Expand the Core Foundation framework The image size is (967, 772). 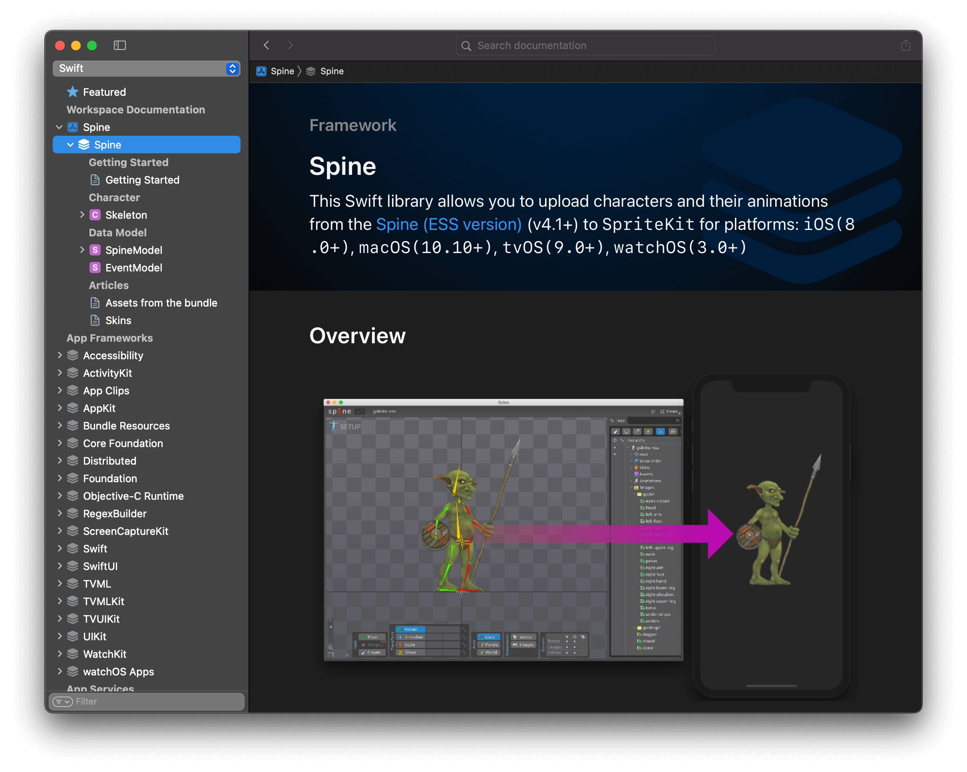click(60, 443)
